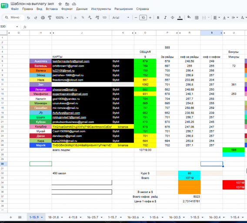Click the print icon
The height and width of the screenshot is (223, 247).
tap(43, 18)
